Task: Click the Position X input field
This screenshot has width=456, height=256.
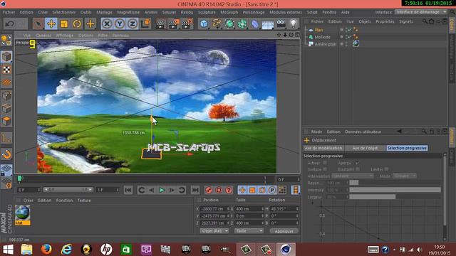Action: coord(214,208)
